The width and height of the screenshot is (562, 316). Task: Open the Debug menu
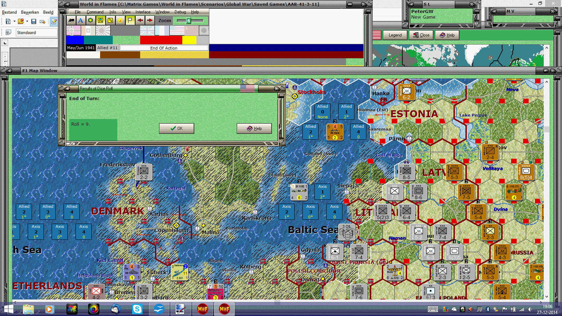pos(180,12)
